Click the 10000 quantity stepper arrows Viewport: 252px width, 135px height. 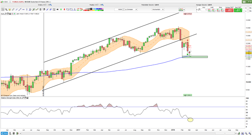pyautogui.click(x=123, y=10)
